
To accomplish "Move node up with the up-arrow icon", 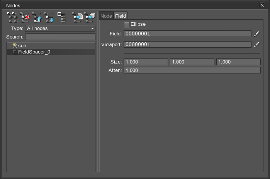I will pos(37,17).
